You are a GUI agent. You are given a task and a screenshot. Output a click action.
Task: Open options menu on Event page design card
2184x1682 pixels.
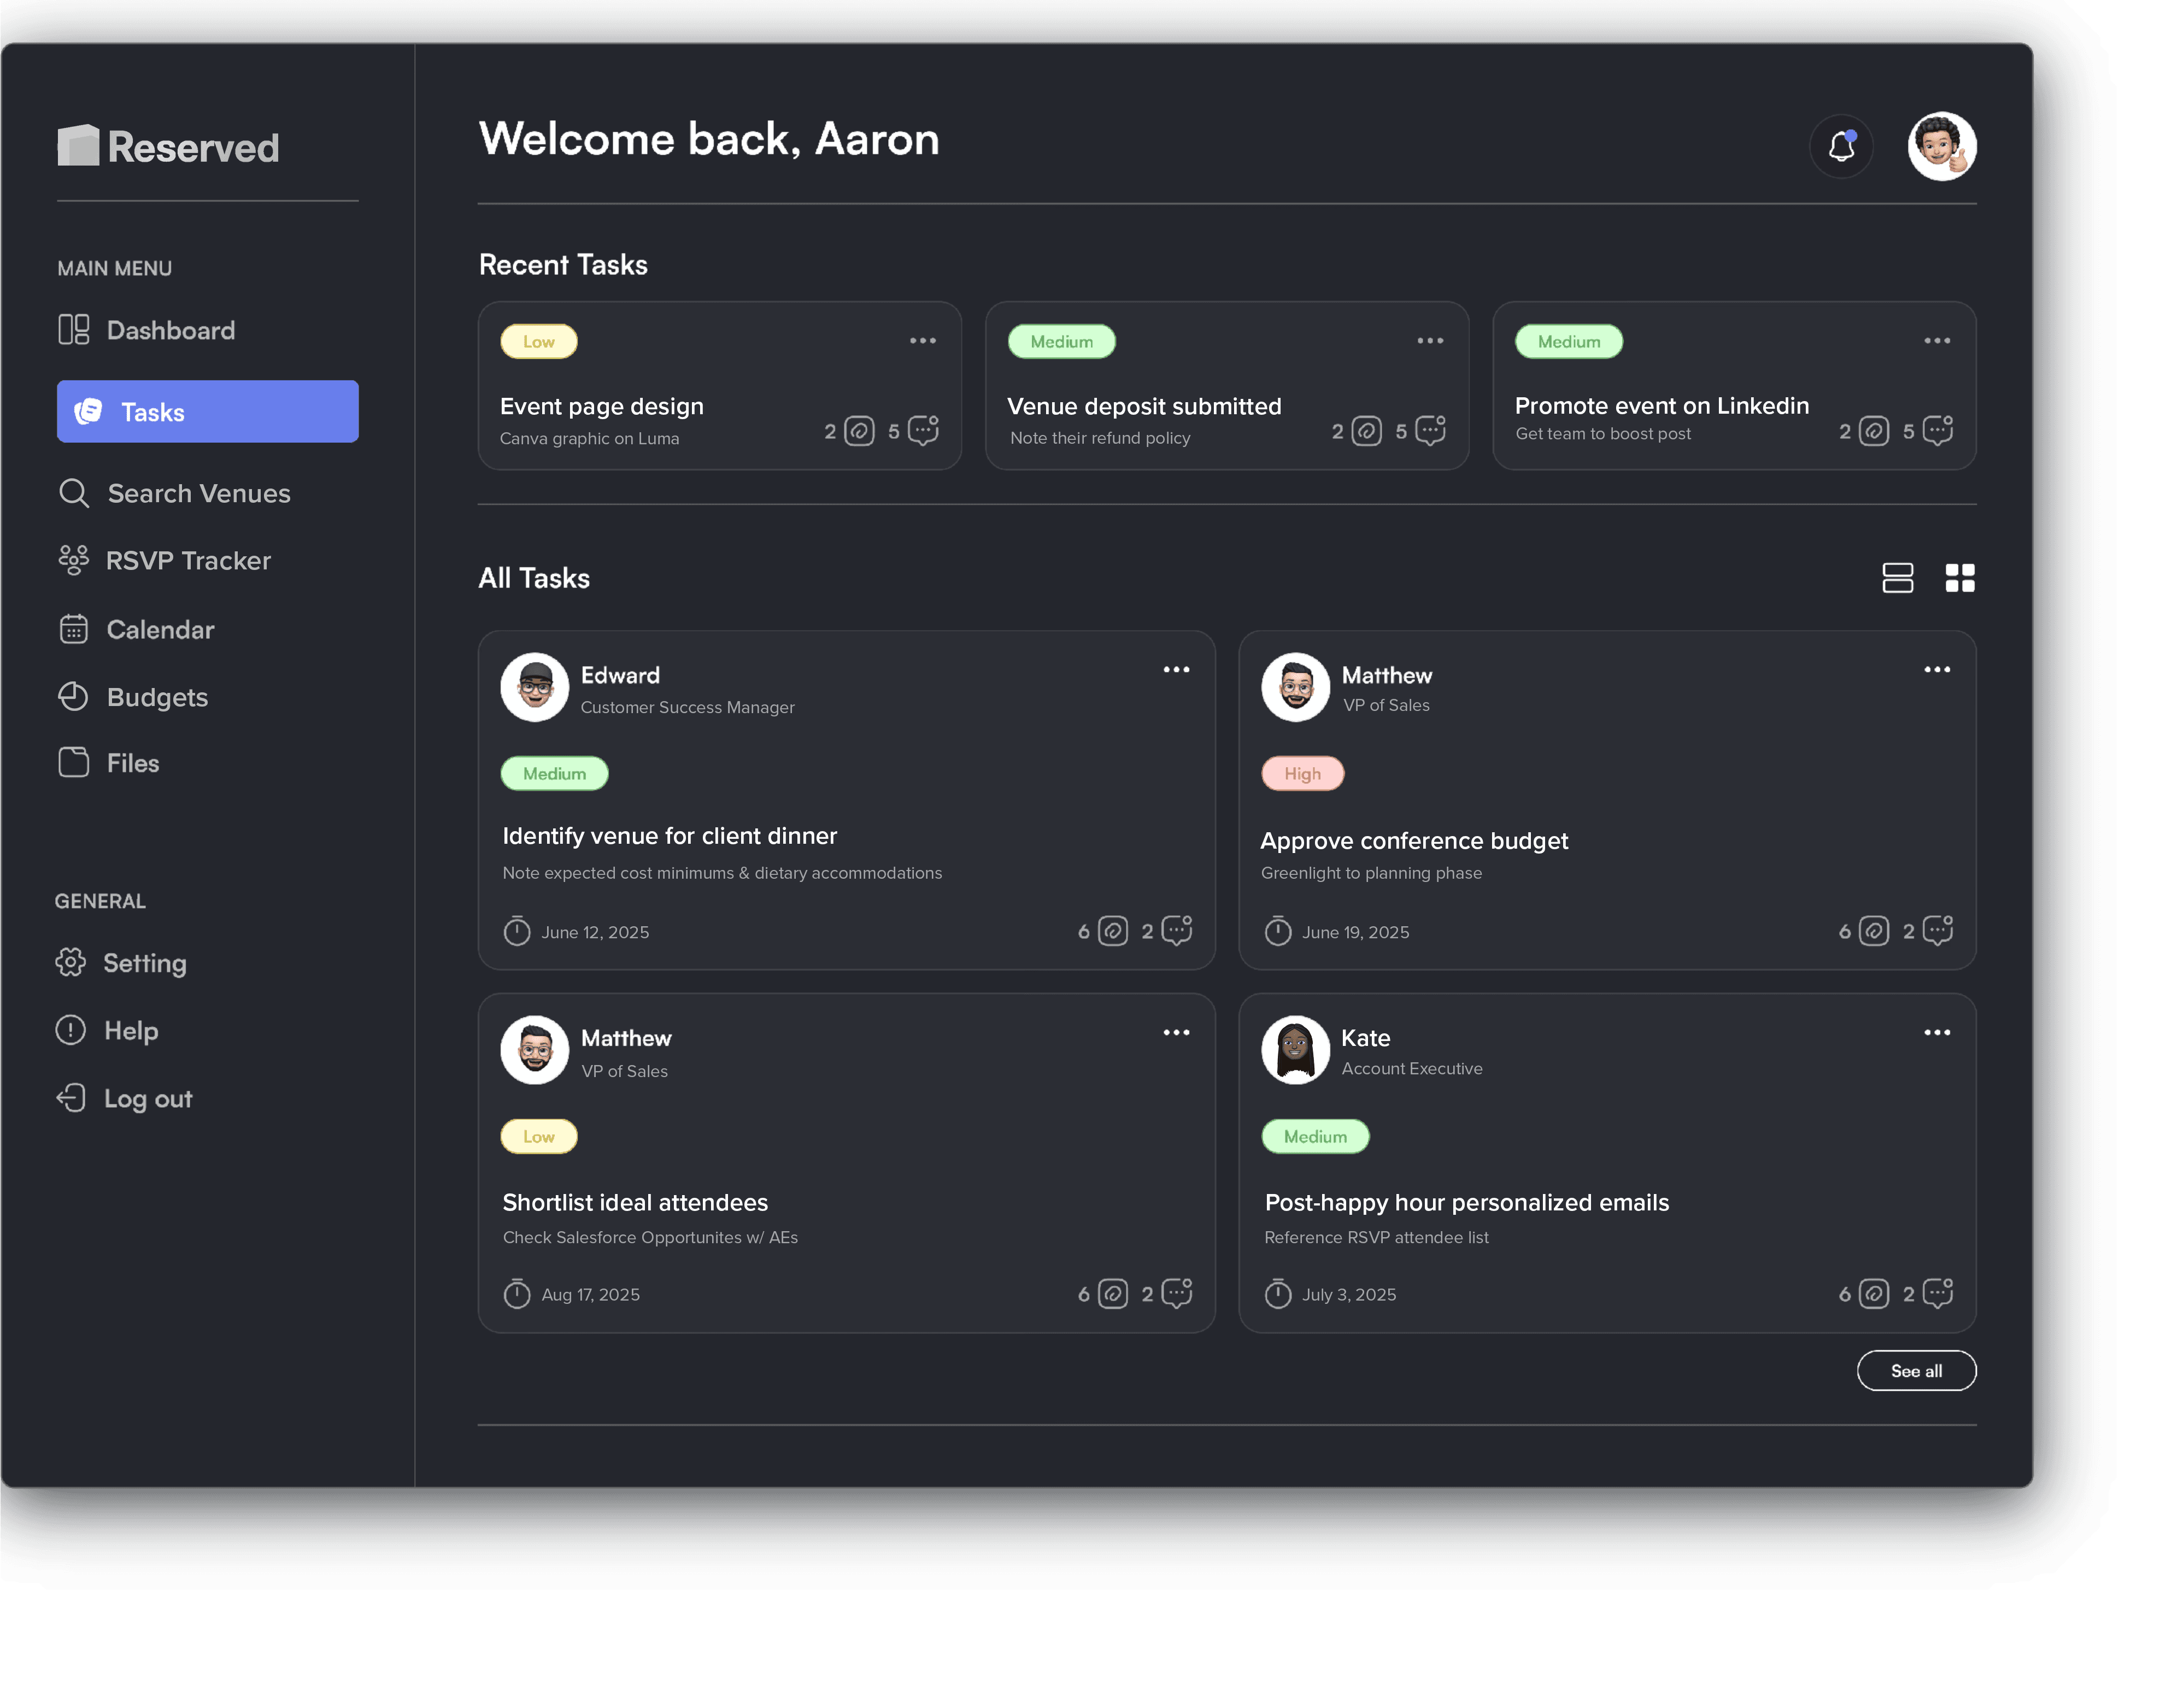(922, 341)
